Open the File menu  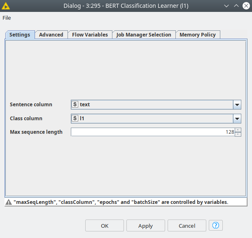(7, 18)
